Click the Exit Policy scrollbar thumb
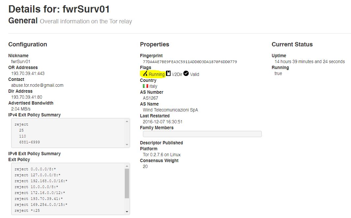The image size is (351, 218). 127,183
